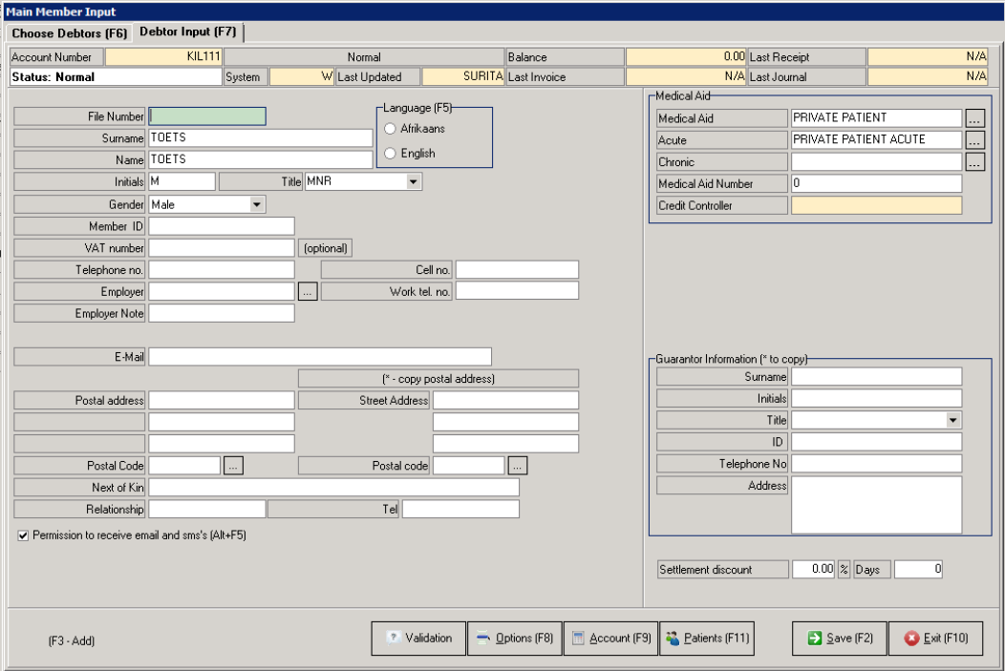Screen dimensions: 1005x671
Task: Browse Medical Aid lookup ellipsis button
Action: (x=974, y=118)
